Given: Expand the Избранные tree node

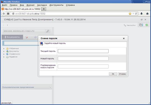Looking at the screenshot, I should click(4, 49).
